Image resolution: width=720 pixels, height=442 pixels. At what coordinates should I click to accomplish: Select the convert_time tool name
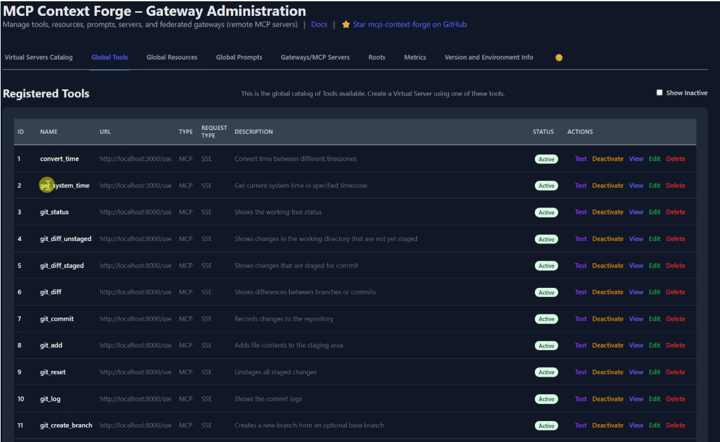click(59, 159)
